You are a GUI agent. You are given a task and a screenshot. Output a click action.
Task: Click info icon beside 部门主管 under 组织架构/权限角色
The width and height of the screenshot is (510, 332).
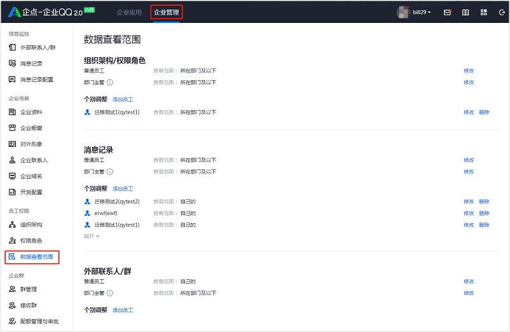(x=110, y=82)
